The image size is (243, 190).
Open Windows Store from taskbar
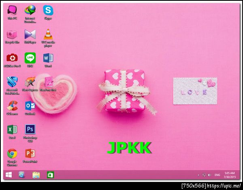tap(51, 175)
